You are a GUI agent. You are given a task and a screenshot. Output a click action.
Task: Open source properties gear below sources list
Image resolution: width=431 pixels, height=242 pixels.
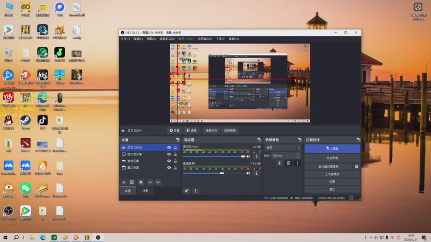tap(141, 182)
